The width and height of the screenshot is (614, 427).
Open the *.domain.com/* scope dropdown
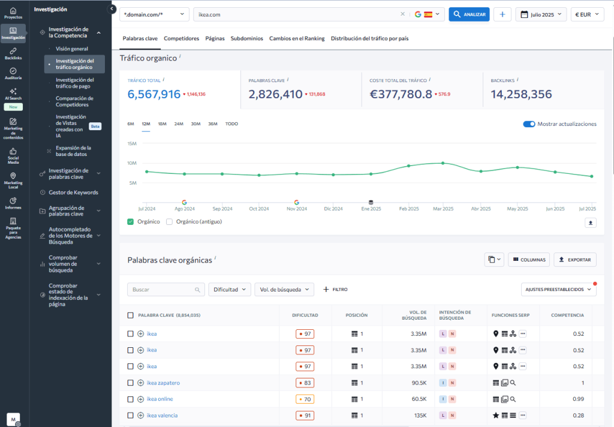[x=154, y=14]
